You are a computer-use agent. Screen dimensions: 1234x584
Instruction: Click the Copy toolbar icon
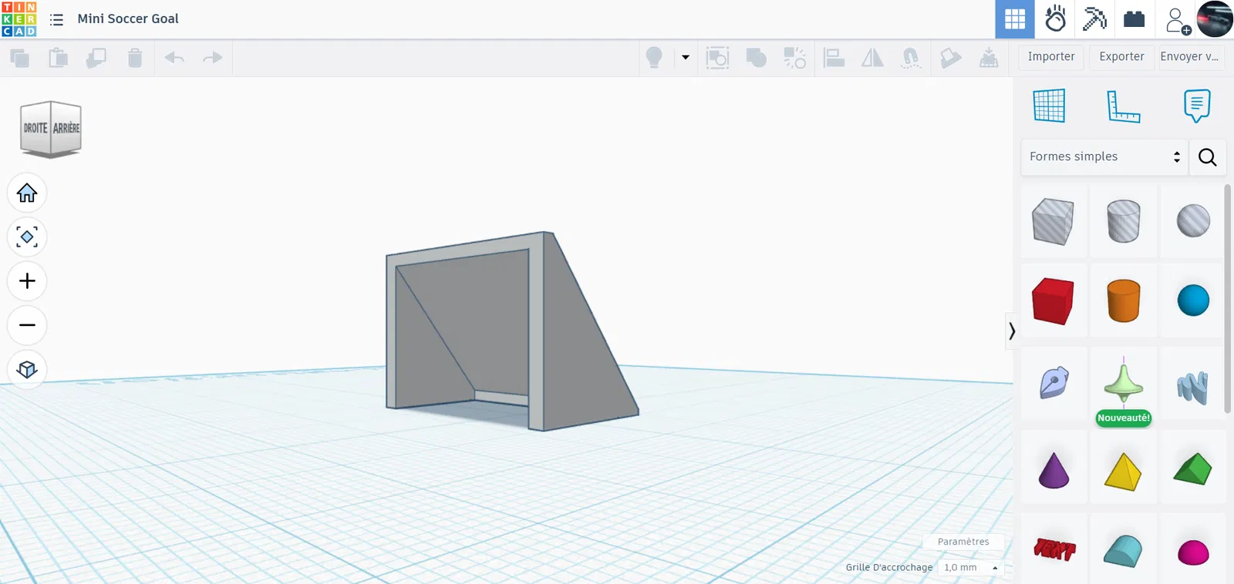point(19,58)
